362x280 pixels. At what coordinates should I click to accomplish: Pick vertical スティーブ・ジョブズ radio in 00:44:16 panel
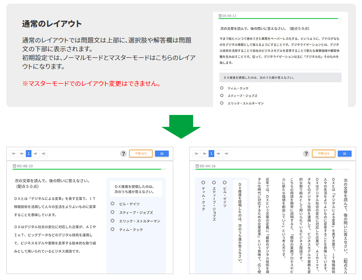(x=214, y=183)
